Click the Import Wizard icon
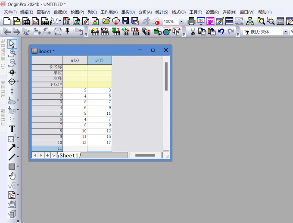Screen dimensions: 293x223 point(95,31)
